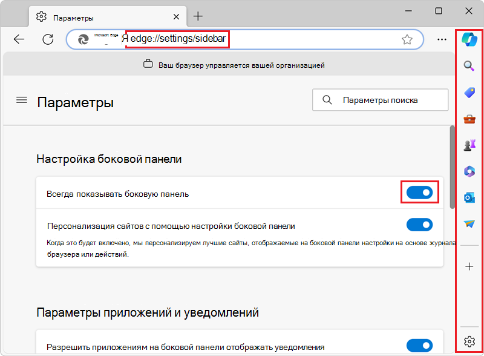Open Outlook from the sidebar
The image size is (484, 356).
pos(469,197)
